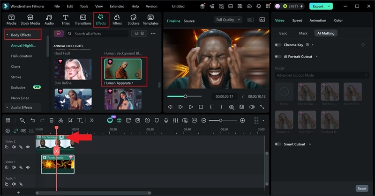Click the more options ellipsis in effects panel
375x196 pixels.
[153, 34]
